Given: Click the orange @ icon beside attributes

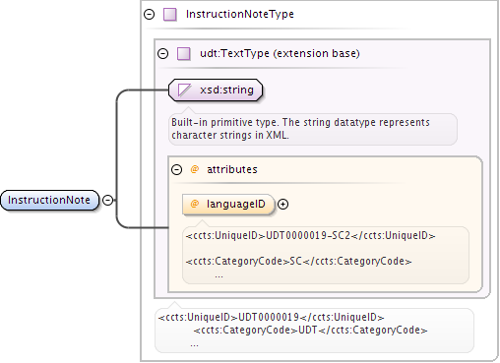Looking at the screenshot, I should click(x=195, y=169).
